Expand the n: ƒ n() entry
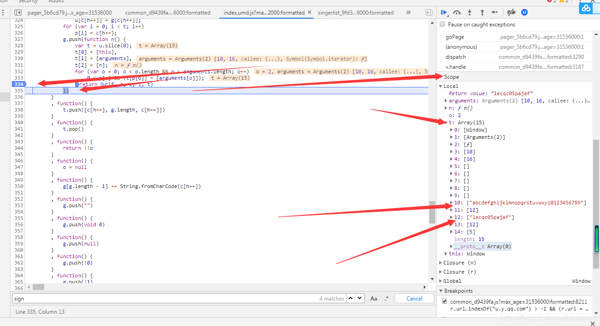 (x=446, y=108)
